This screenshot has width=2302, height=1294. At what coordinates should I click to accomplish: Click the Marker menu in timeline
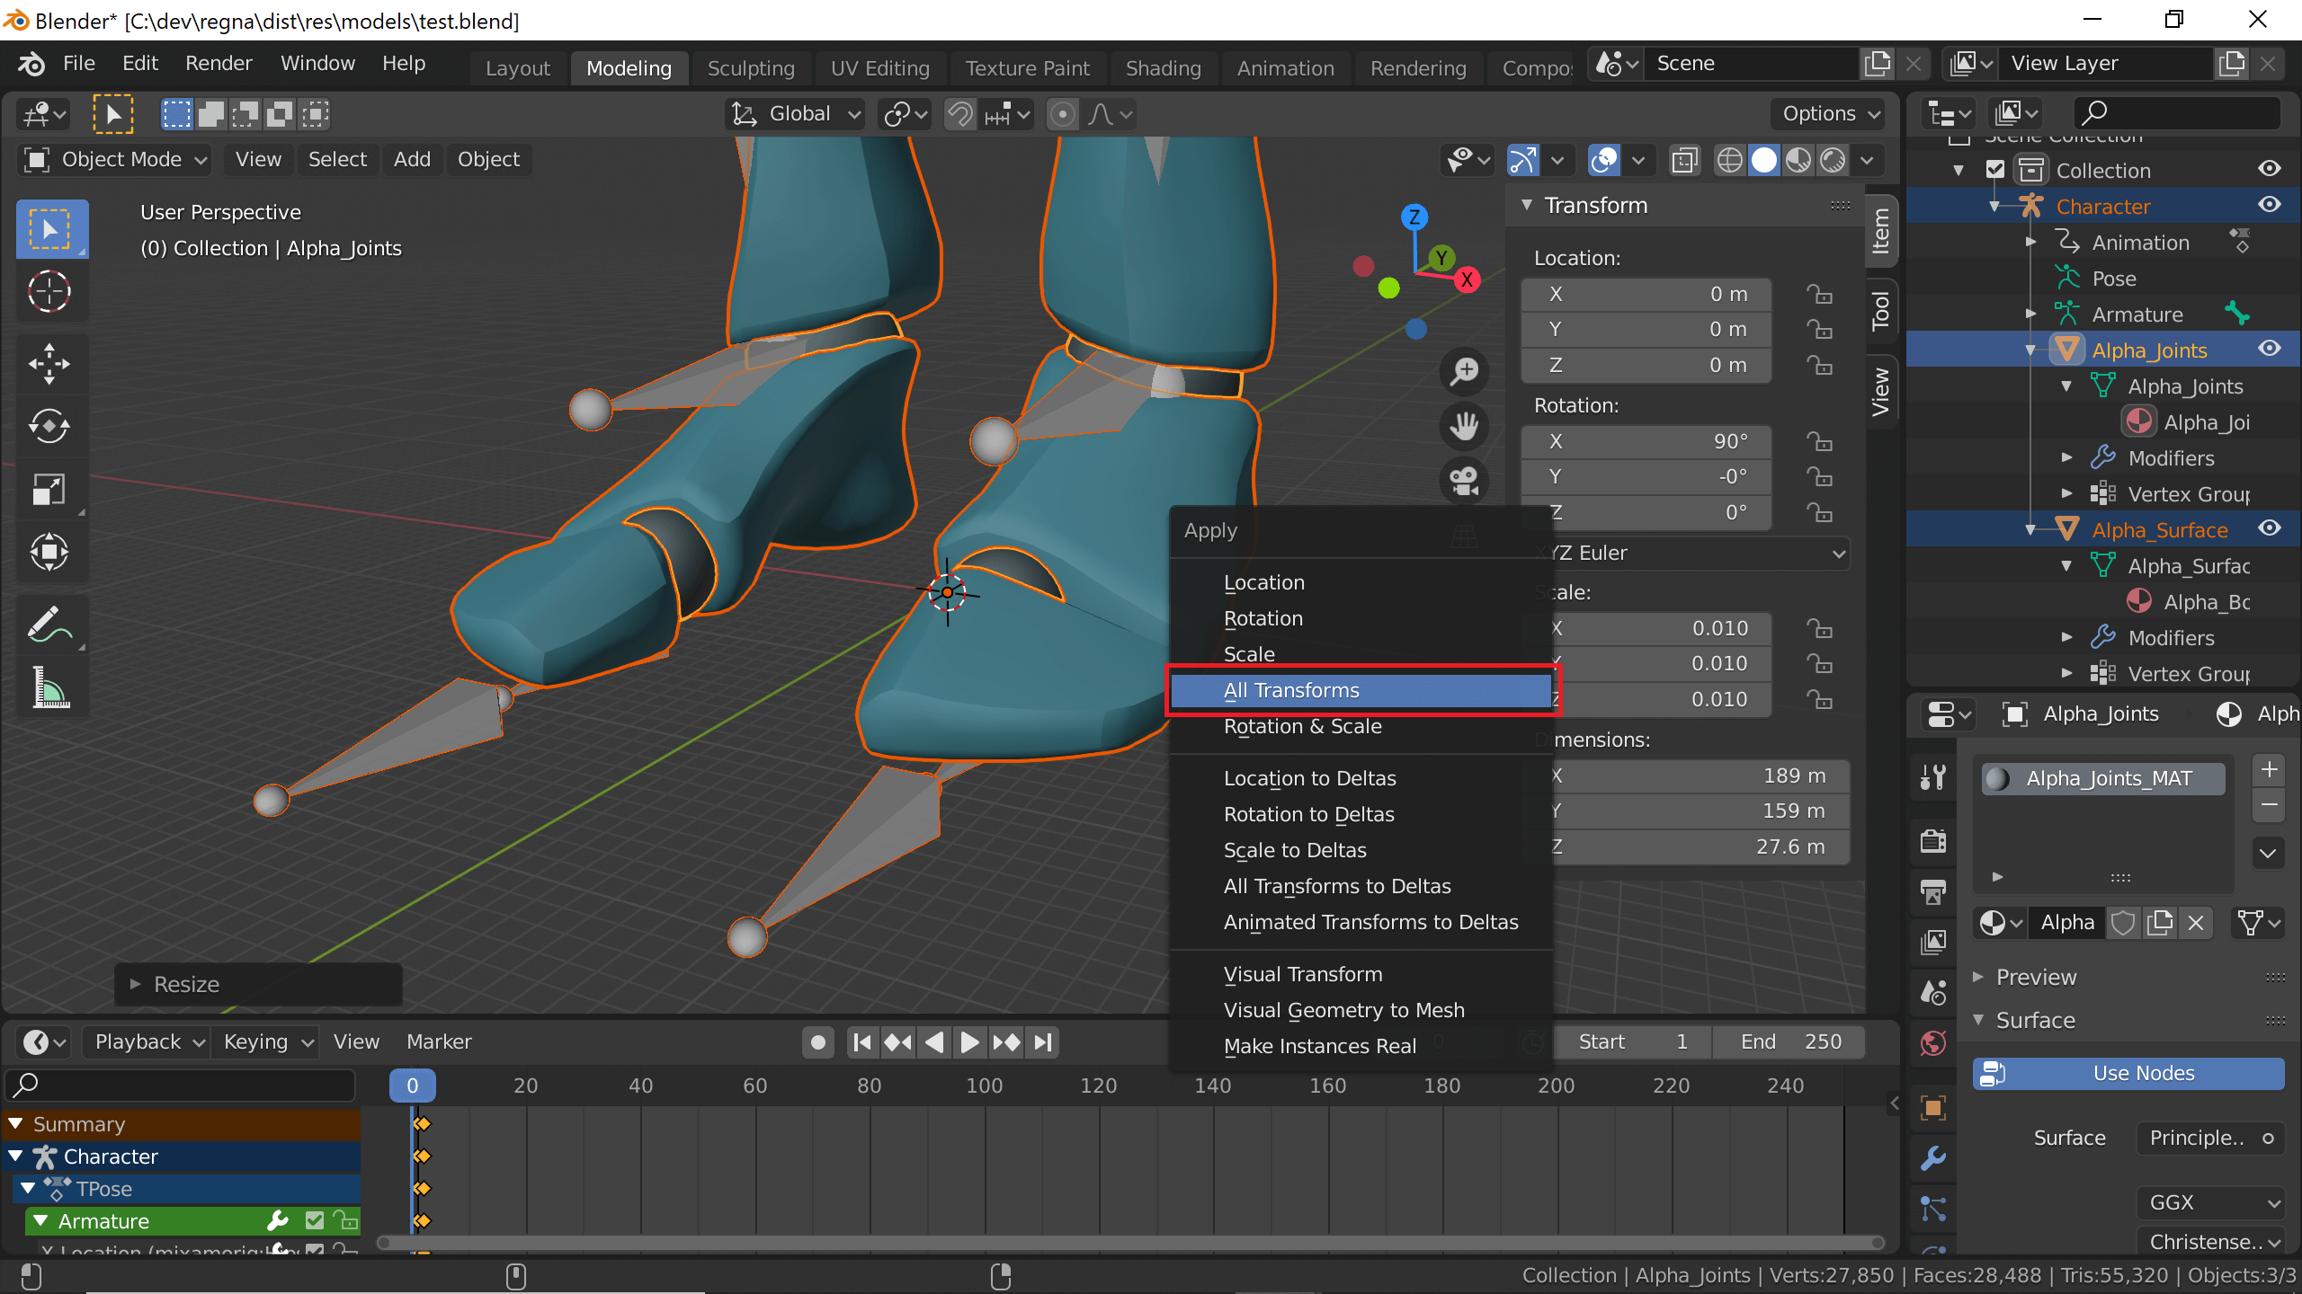[439, 1042]
